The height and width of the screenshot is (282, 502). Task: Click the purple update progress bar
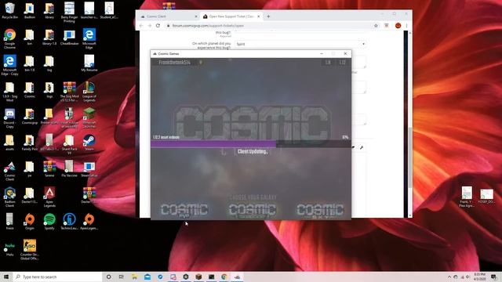213,144
